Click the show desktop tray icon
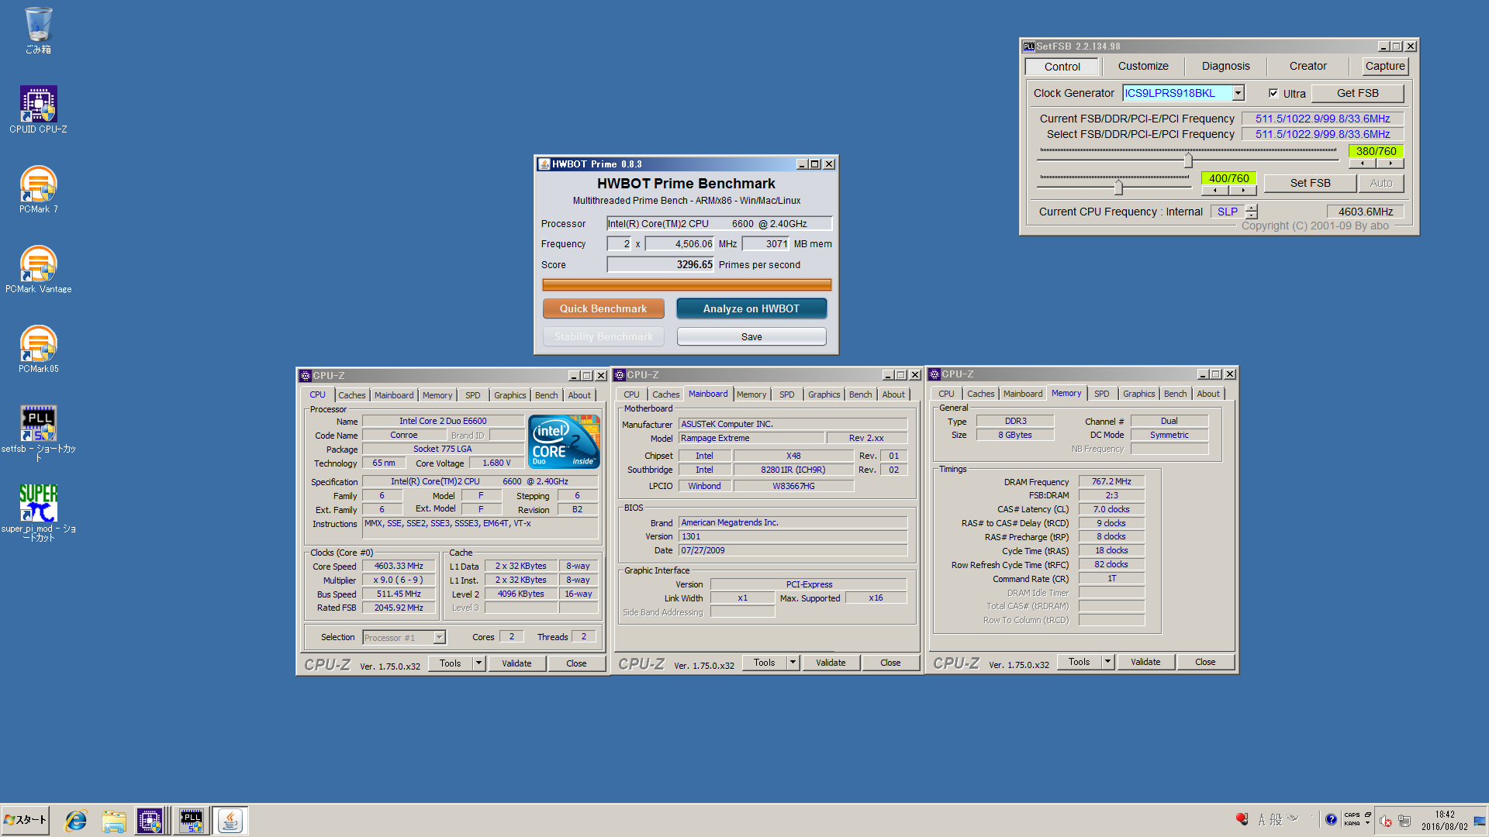 [x=1480, y=821]
